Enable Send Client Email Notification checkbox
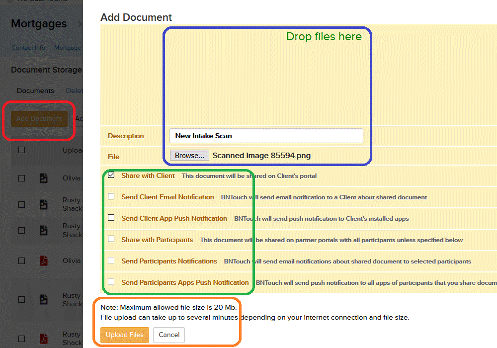This screenshot has height=348, width=497. coord(111,196)
